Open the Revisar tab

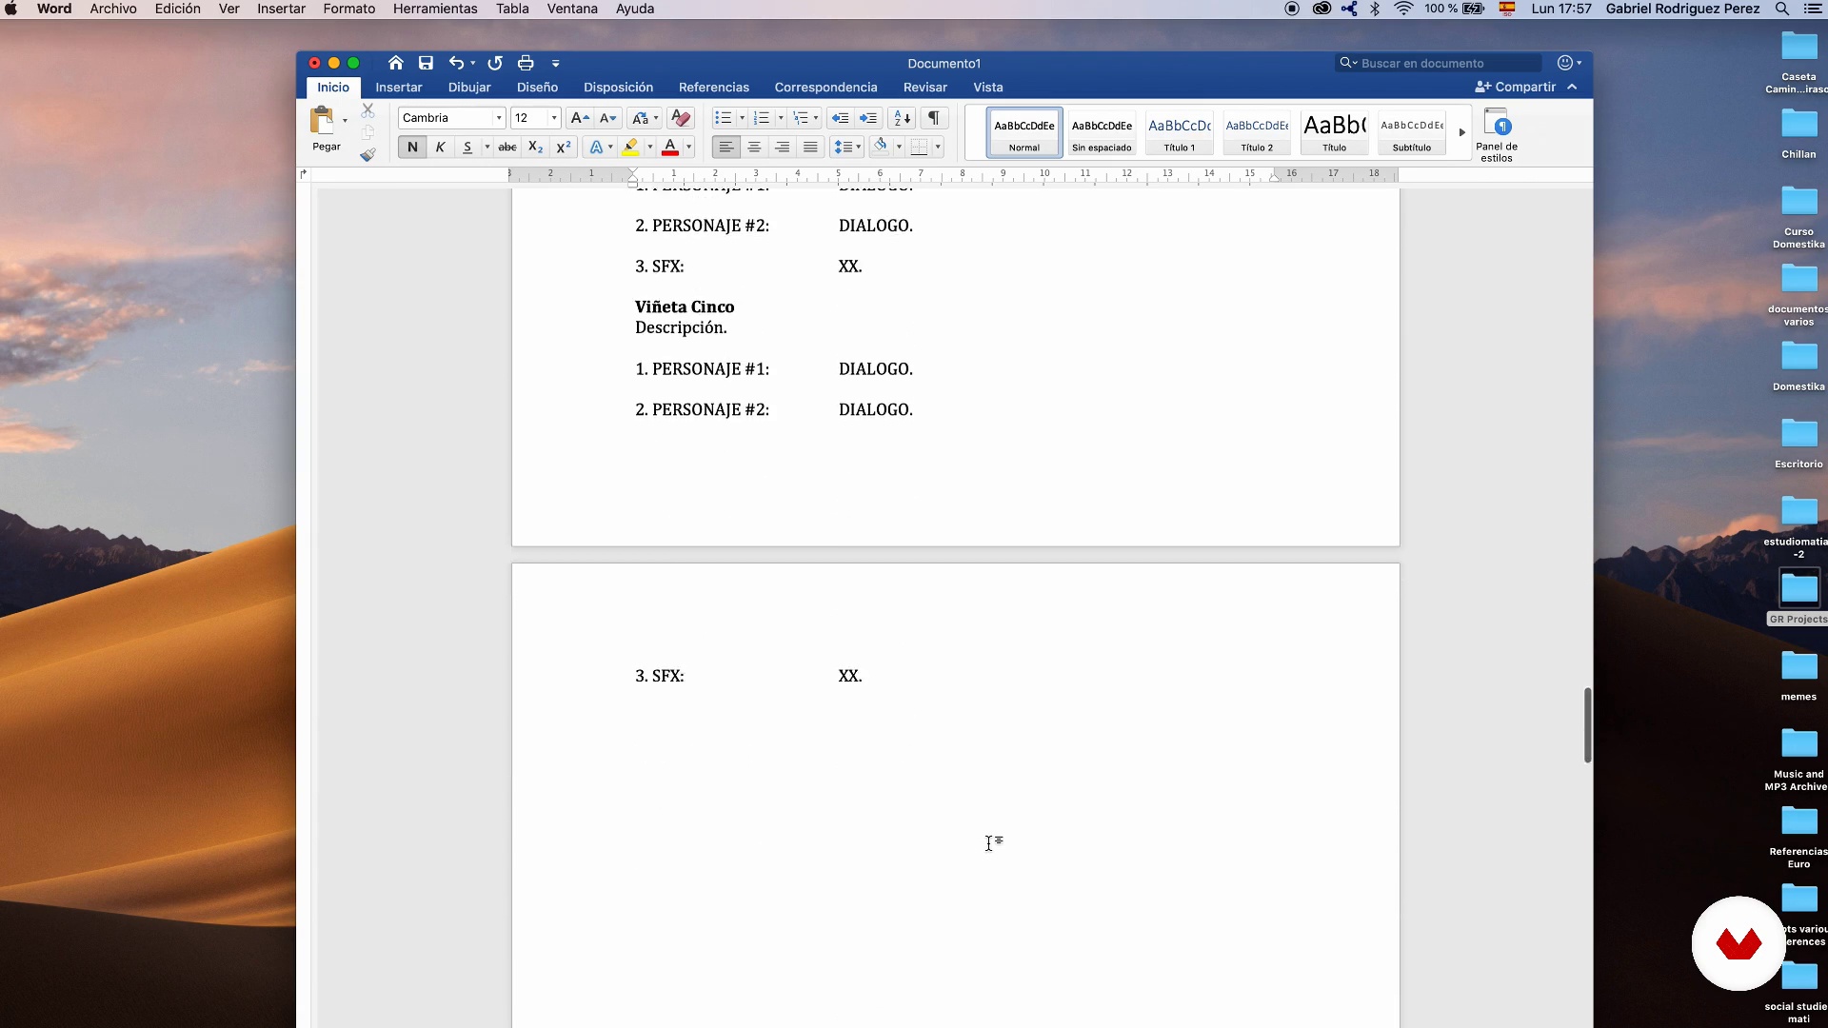click(x=925, y=87)
